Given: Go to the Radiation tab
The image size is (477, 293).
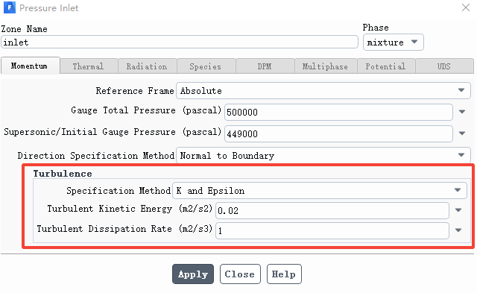Looking at the screenshot, I should [x=147, y=66].
